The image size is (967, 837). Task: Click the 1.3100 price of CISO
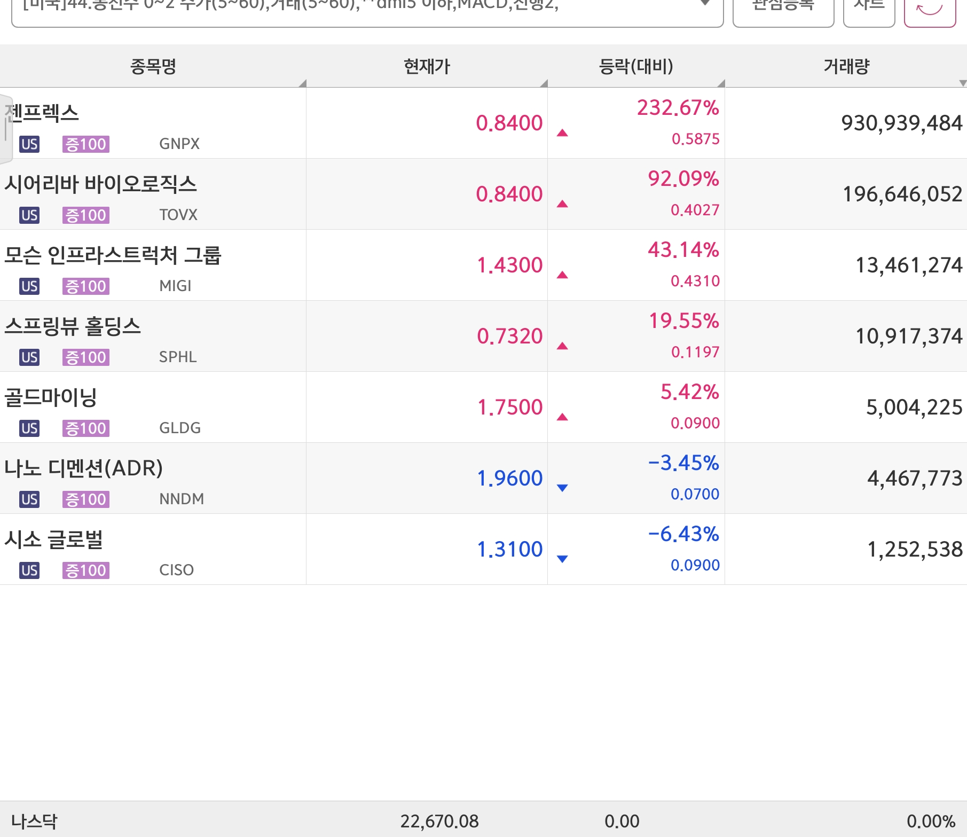(x=509, y=549)
